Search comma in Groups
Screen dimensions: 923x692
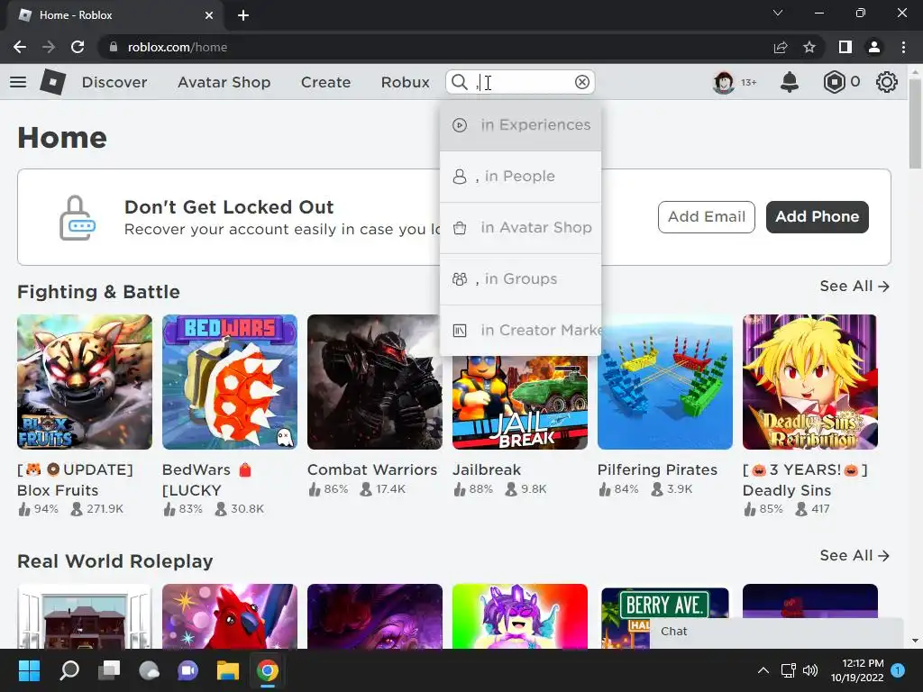(520, 279)
